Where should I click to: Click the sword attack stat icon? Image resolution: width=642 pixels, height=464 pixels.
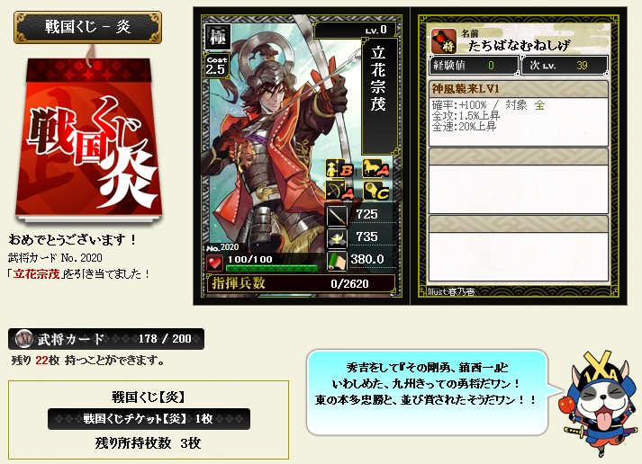337,215
